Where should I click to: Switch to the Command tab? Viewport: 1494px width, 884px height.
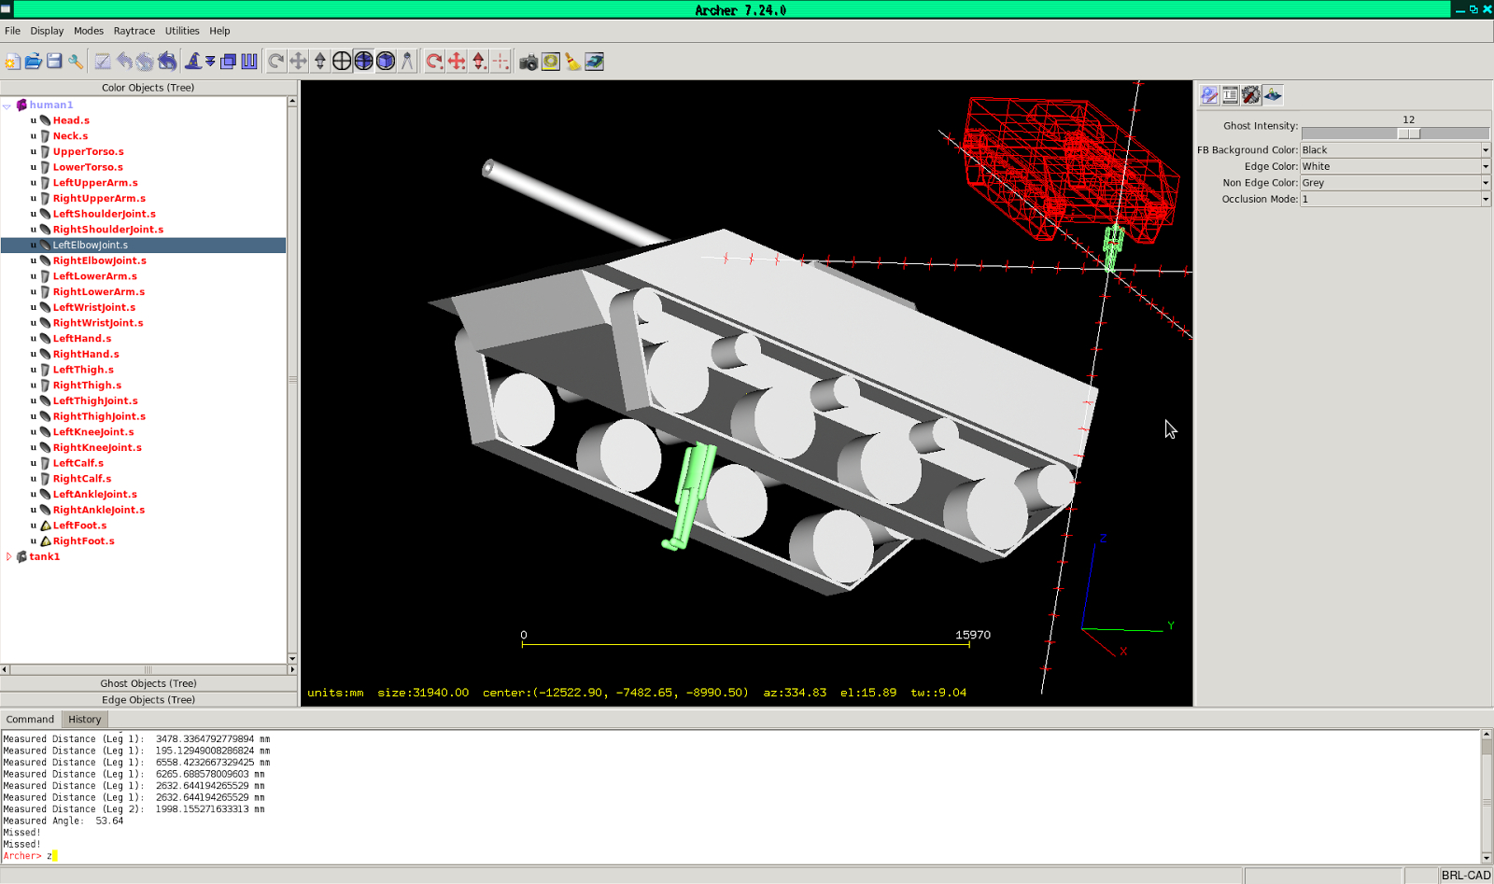pyautogui.click(x=30, y=720)
